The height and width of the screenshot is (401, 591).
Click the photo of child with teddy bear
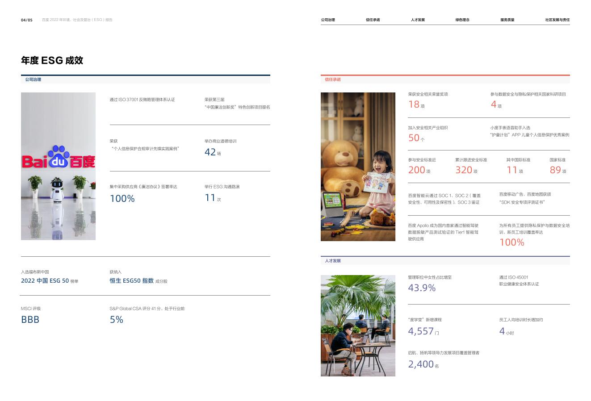click(358, 167)
